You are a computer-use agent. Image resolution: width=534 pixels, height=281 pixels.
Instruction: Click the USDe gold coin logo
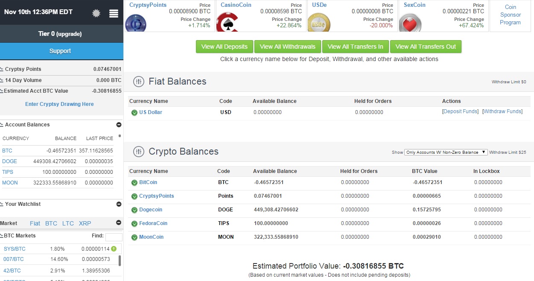[x=318, y=23]
